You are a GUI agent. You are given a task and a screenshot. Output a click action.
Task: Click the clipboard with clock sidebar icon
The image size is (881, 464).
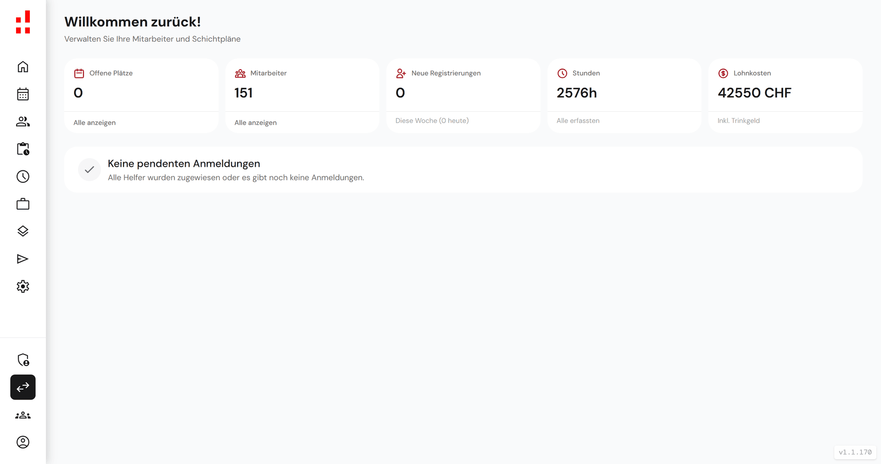22,149
